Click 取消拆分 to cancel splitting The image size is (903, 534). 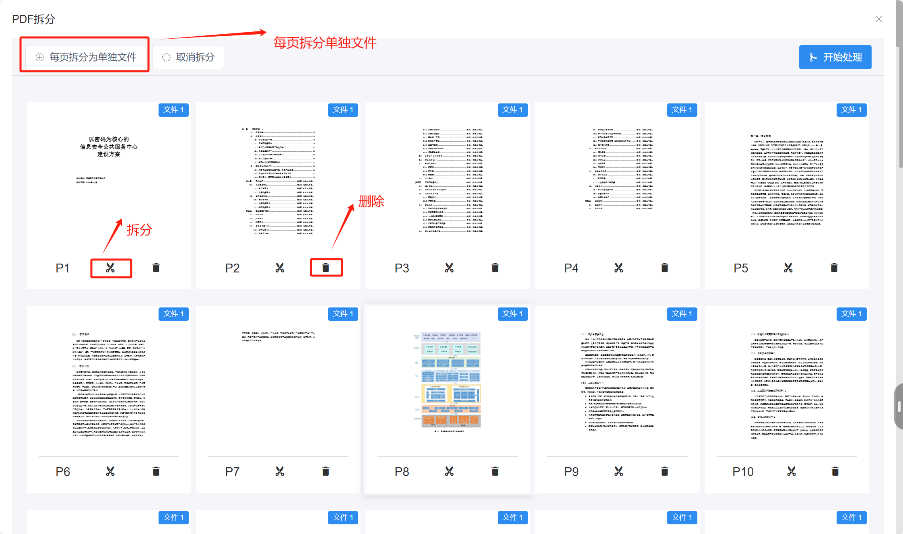(188, 57)
